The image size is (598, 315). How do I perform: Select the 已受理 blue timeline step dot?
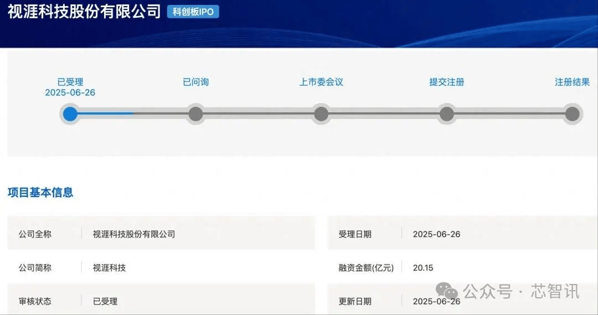70,113
